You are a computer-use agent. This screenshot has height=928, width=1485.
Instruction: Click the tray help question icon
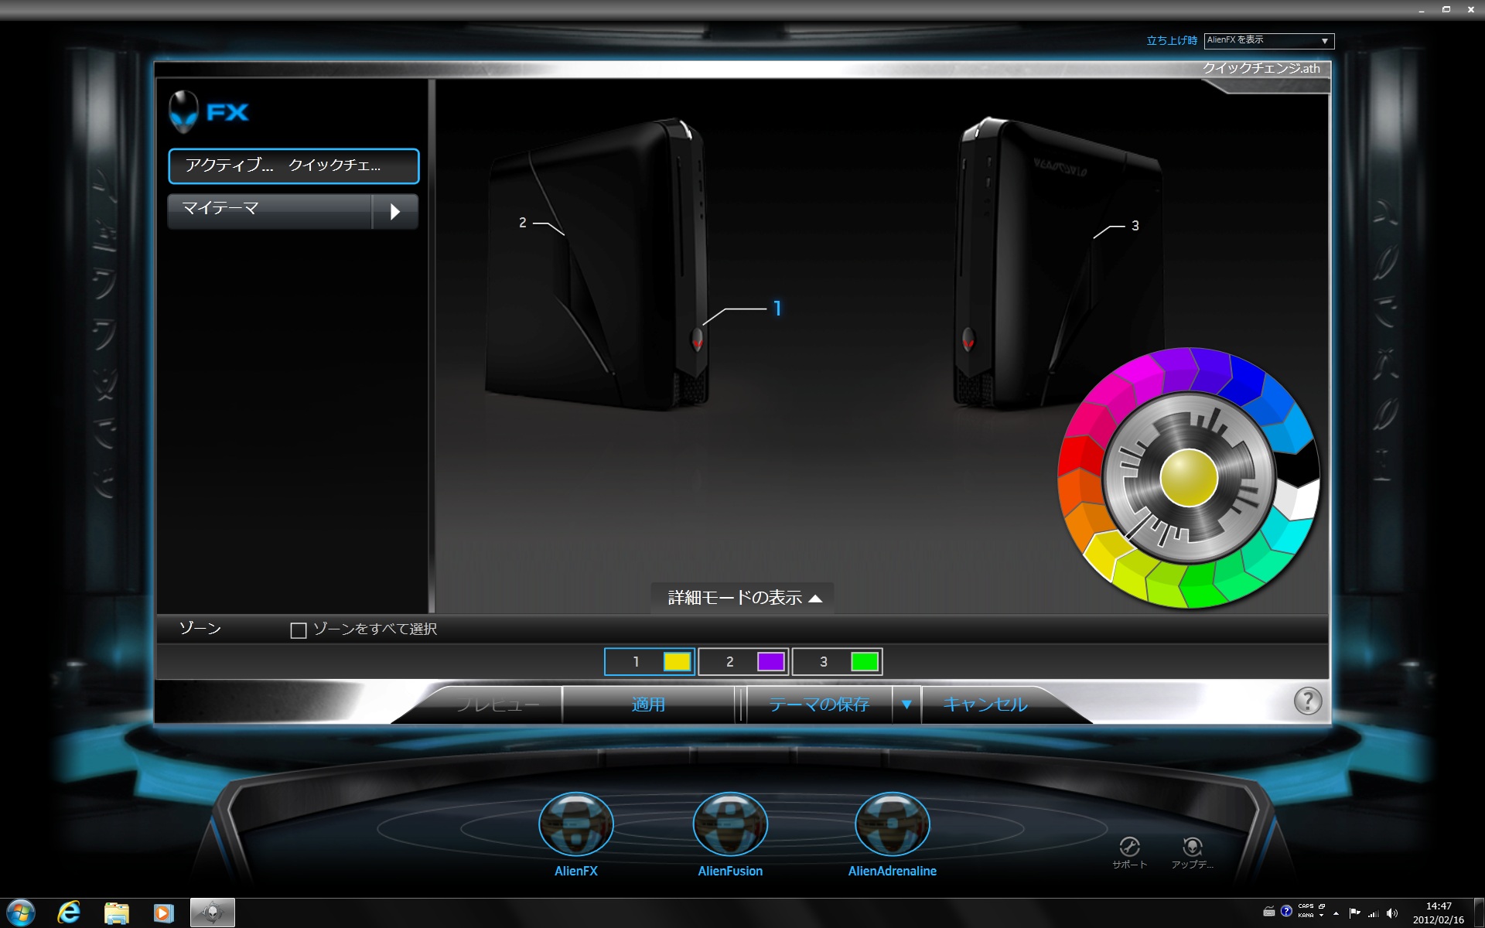tap(1286, 911)
